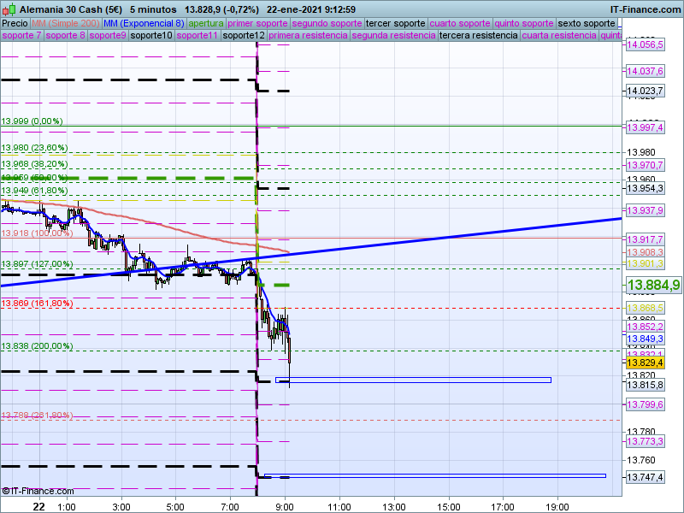684x513 pixels.
Task: Choose the soporte9 legend label
Action: click(x=108, y=35)
